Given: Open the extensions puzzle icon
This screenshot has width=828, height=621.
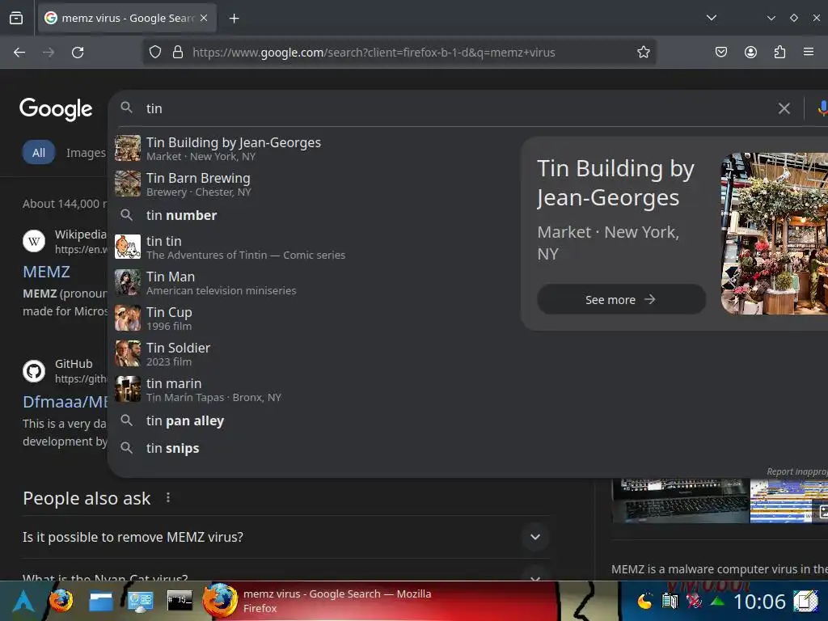Looking at the screenshot, I should [779, 53].
